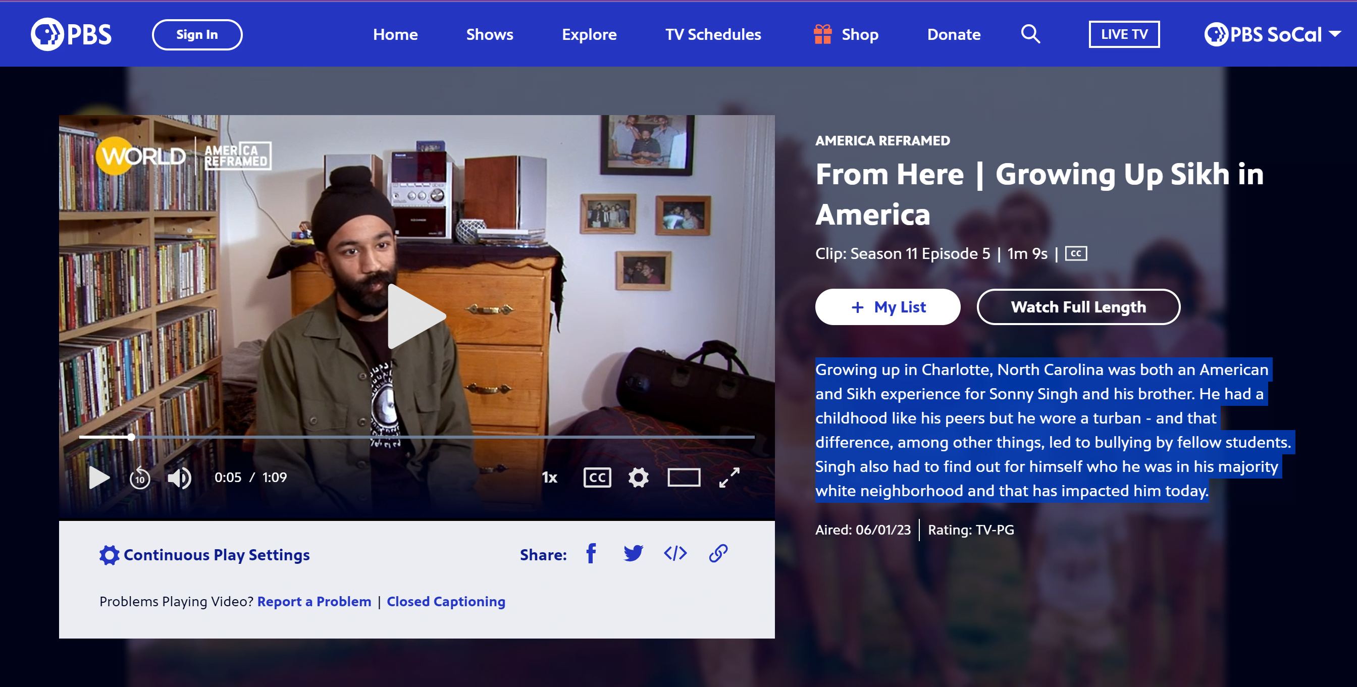Open TV Schedules navigation item
Image resolution: width=1357 pixels, height=687 pixels.
(x=713, y=34)
